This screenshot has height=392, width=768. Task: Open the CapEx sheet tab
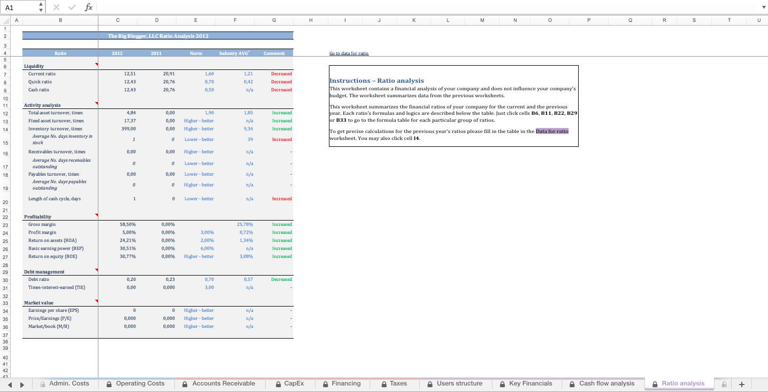pyautogui.click(x=289, y=383)
